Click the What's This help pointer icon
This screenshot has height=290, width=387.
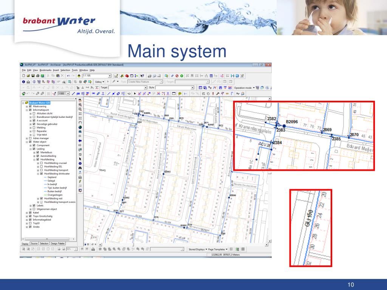[x=142, y=76]
